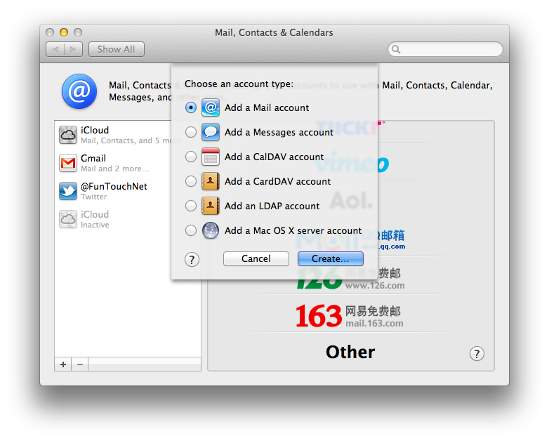Click the Twitter bird icon
The width and height of the screenshot is (549, 441).
tap(68, 191)
